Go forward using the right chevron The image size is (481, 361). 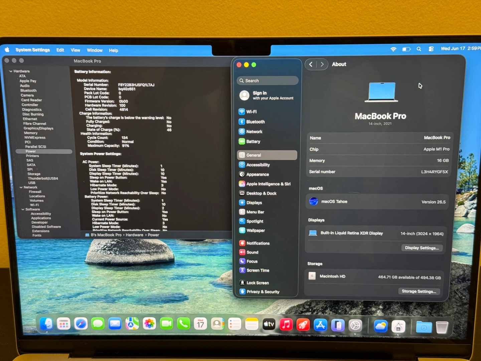tap(322, 64)
